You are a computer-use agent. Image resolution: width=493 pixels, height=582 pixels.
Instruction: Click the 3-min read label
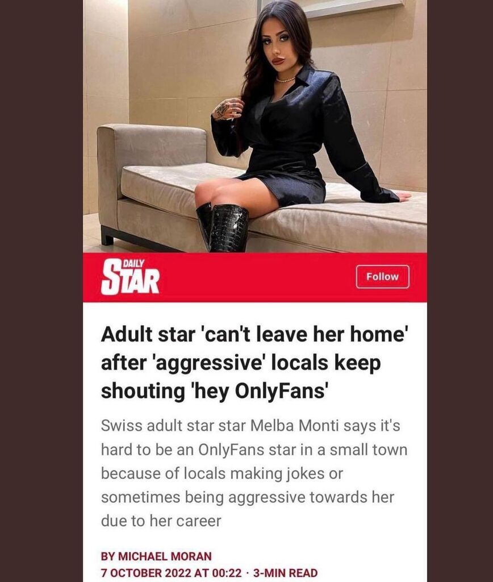(x=285, y=573)
